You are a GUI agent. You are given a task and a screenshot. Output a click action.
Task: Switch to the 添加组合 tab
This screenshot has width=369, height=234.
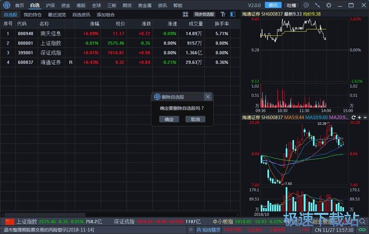106,15
